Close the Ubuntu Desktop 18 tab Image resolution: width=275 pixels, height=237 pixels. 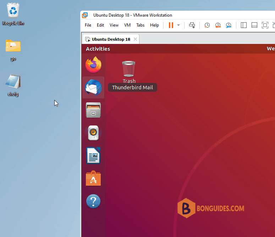pyautogui.click(x=135, y=39)
